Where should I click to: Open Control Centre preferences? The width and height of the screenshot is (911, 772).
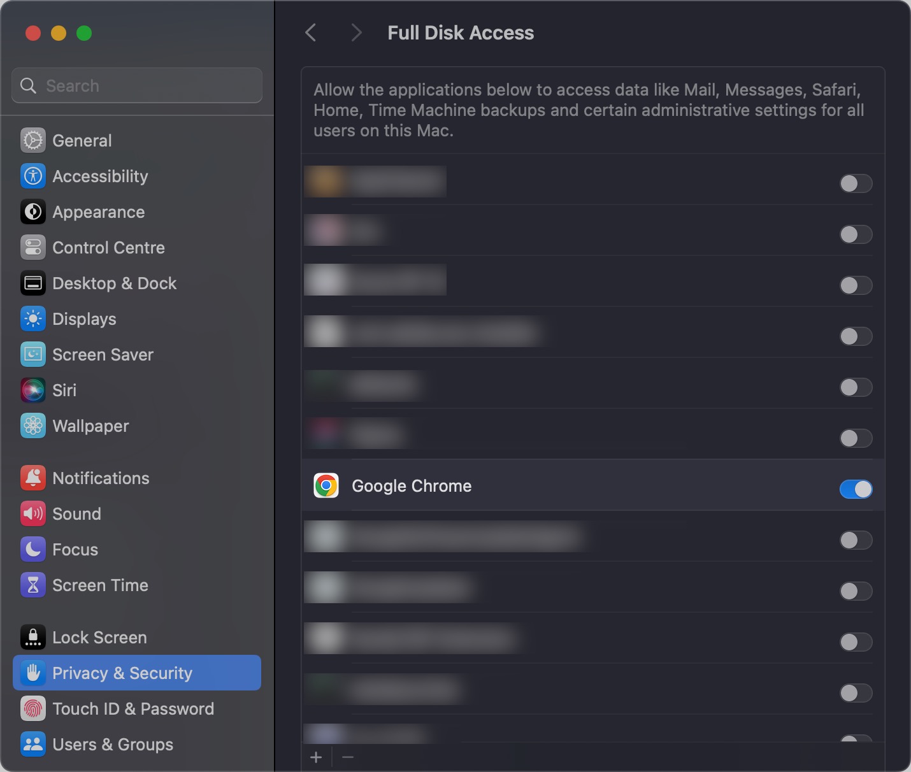[x=108, y=248]
